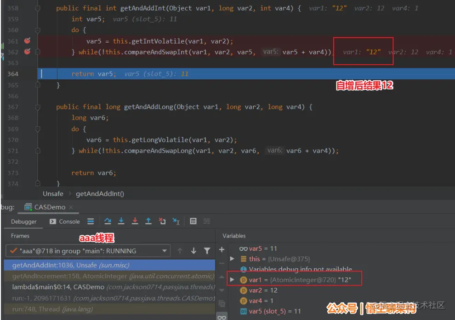Click line number 364 in the gutter
Image resolution: width=455 pixels, height=320 pixels.
coord(13,74)
